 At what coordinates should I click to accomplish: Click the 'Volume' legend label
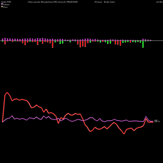6,5
